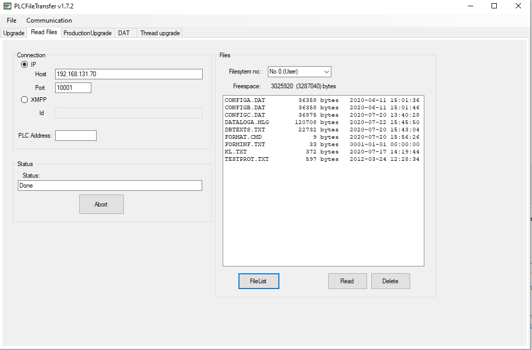Click the Abort button
Viewport: 532px width, 350px height.
[x=101, y=204]
